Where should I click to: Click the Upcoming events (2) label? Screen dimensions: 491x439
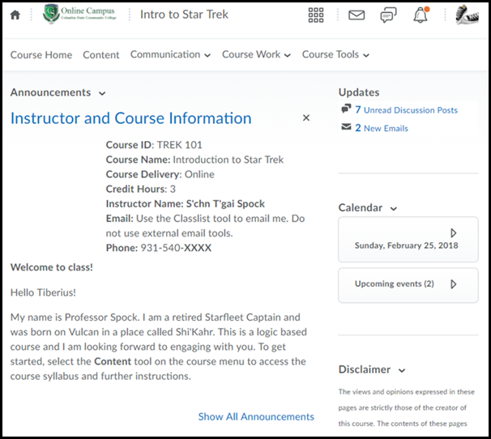395,283
